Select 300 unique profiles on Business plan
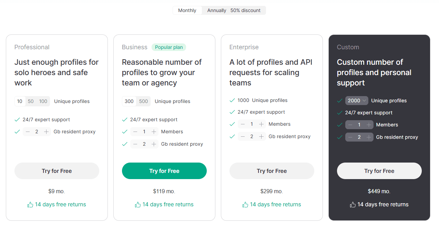Screen dimensions: 439x228 [129, 101]
